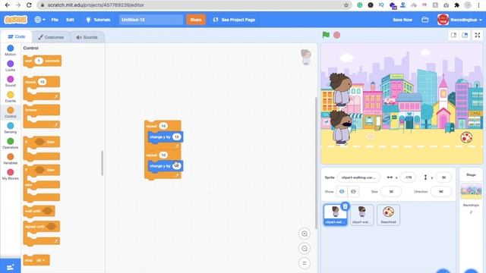The height and width of the screenshot is (273, 486).
Task: Select the My Blocks category
Action: point(10,174)
